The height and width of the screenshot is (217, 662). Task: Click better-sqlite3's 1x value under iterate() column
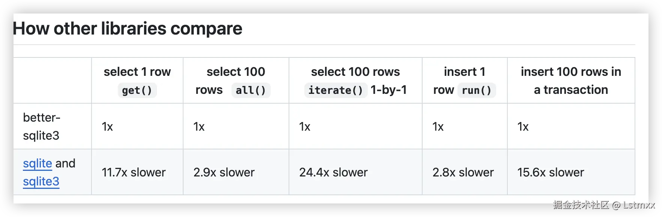pos(305,127)
